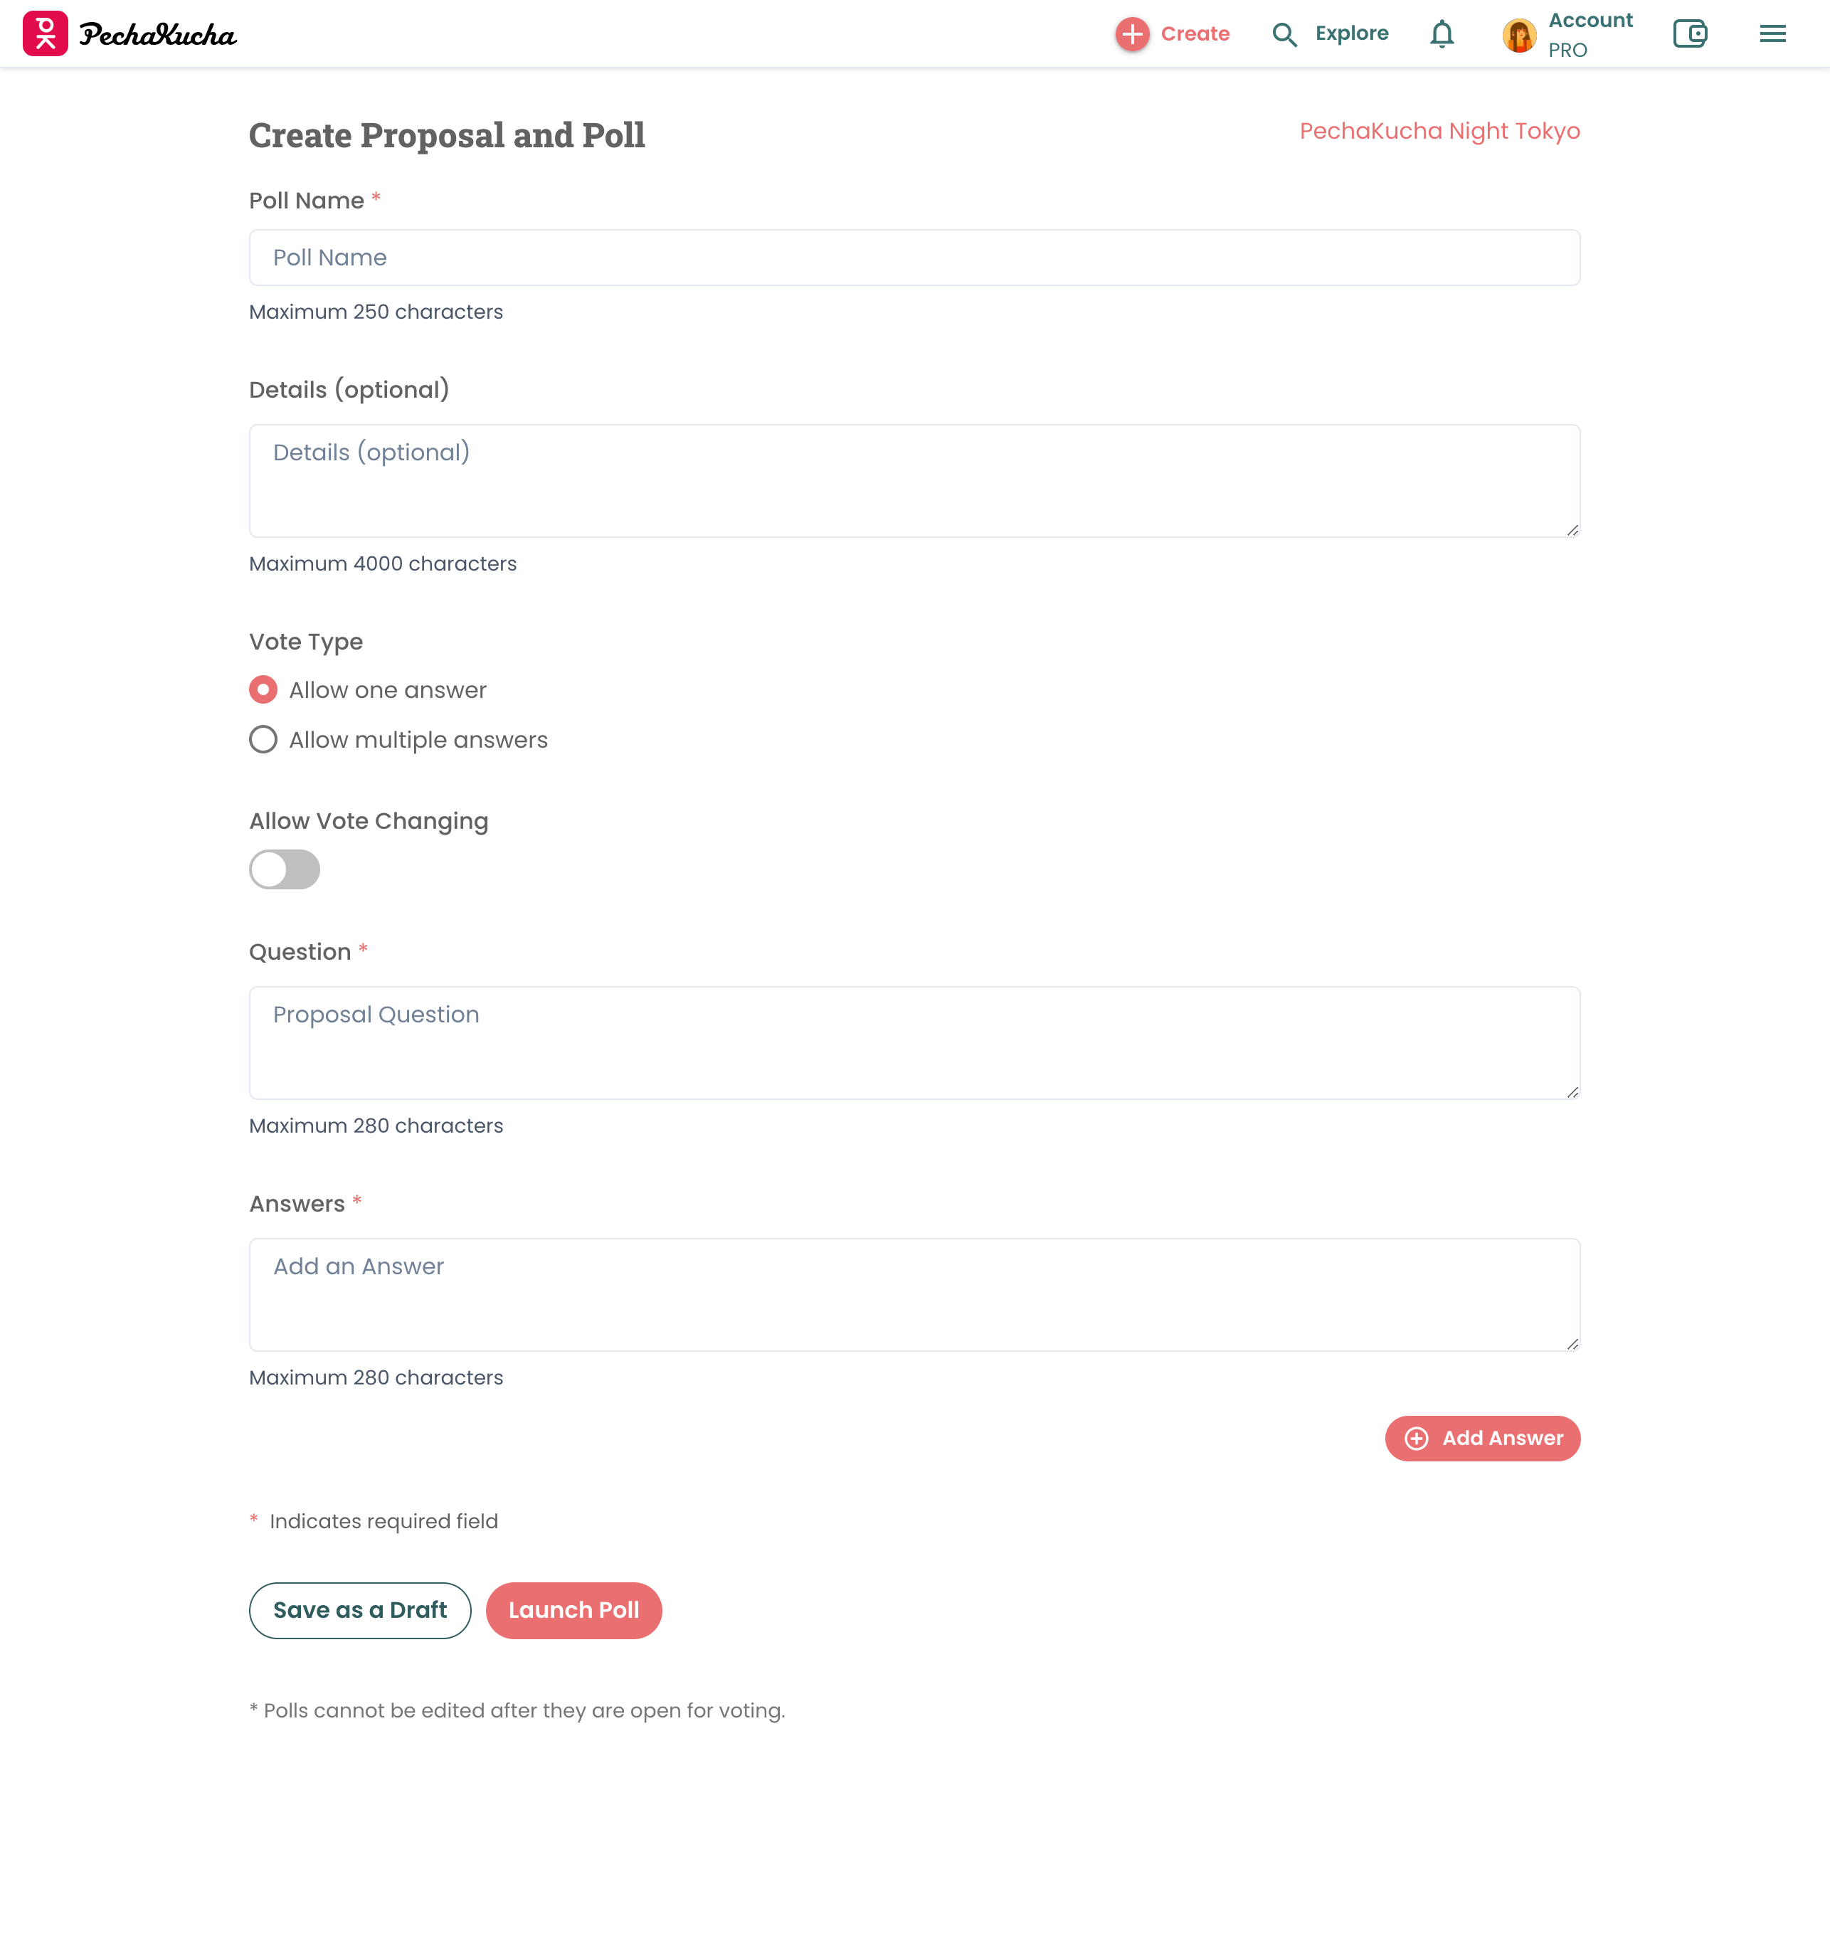Image resolution: width=1830 pixels, height=1948 pixels.
Task: Select the Allow one answer radio
Action: (x=263, y=690)
